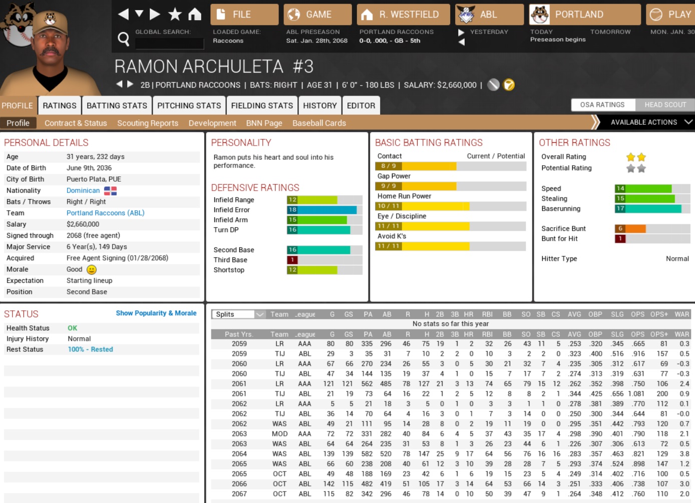Click the "100% - Rested" rest status value

(91, 350)
